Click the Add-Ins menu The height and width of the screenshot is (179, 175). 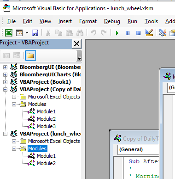click(x=170, y=21)
